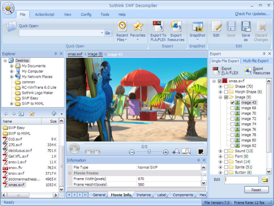Expand the Shape (70) tree node
Viewport: 274px width, 206px height.
coord(220,86)
